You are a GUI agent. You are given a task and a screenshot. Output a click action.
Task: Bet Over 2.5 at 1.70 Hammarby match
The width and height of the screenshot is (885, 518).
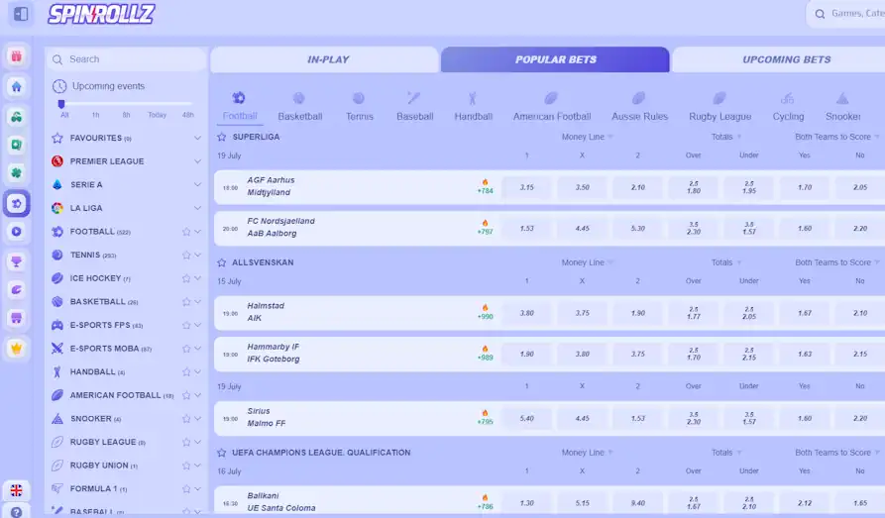pos(694,354)
